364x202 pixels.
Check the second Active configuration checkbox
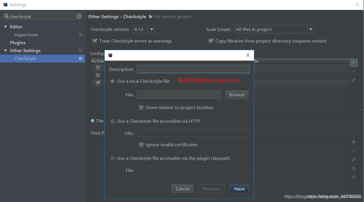click(x=98, y=75)
